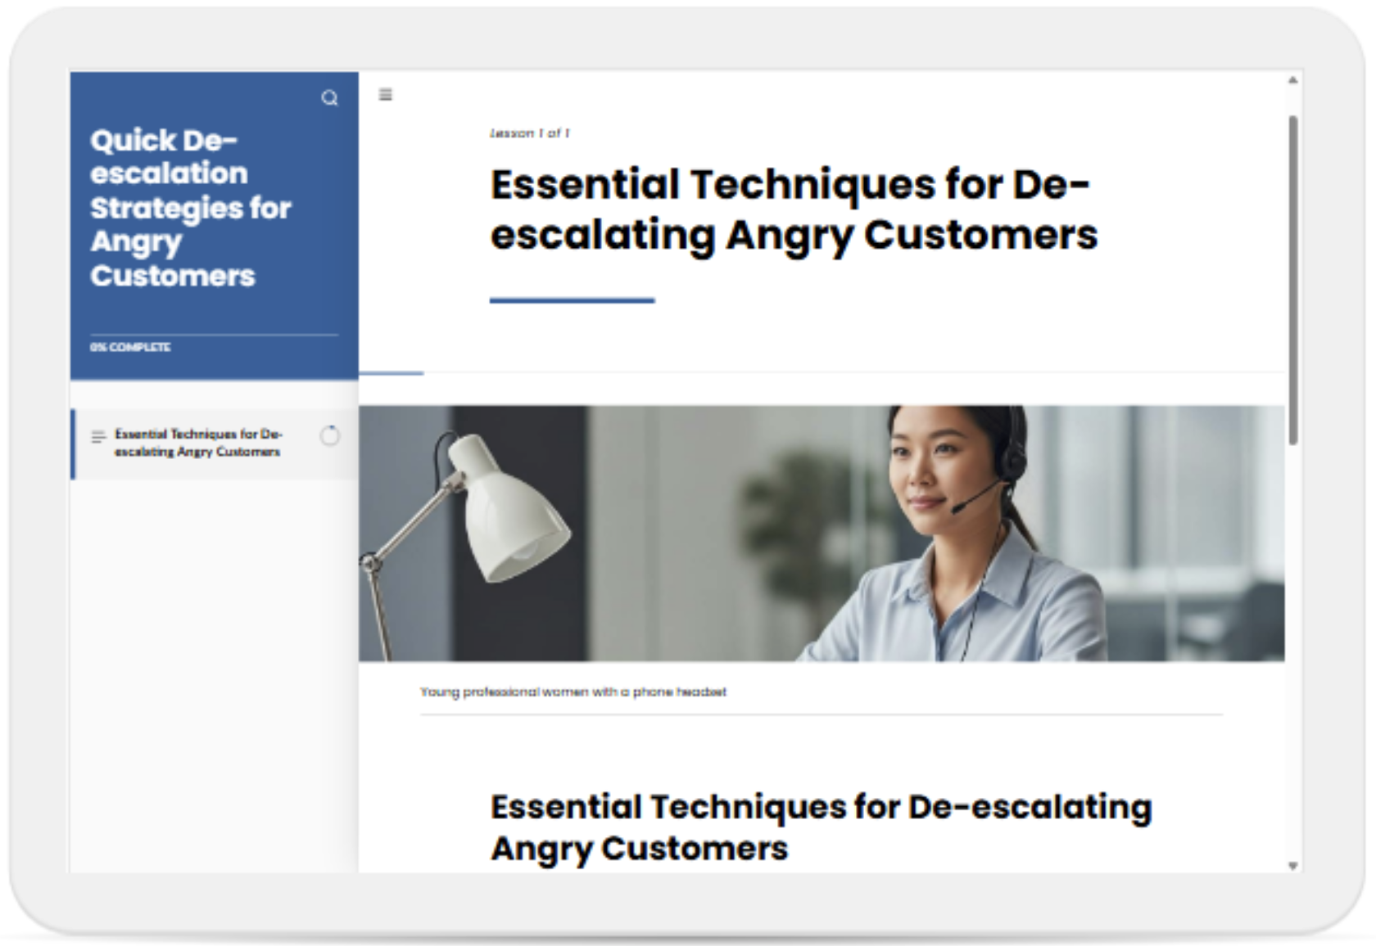This screenshot has width=1376, height=946.
Task: Click the photo caption text
Action: (x=573, y=691)
